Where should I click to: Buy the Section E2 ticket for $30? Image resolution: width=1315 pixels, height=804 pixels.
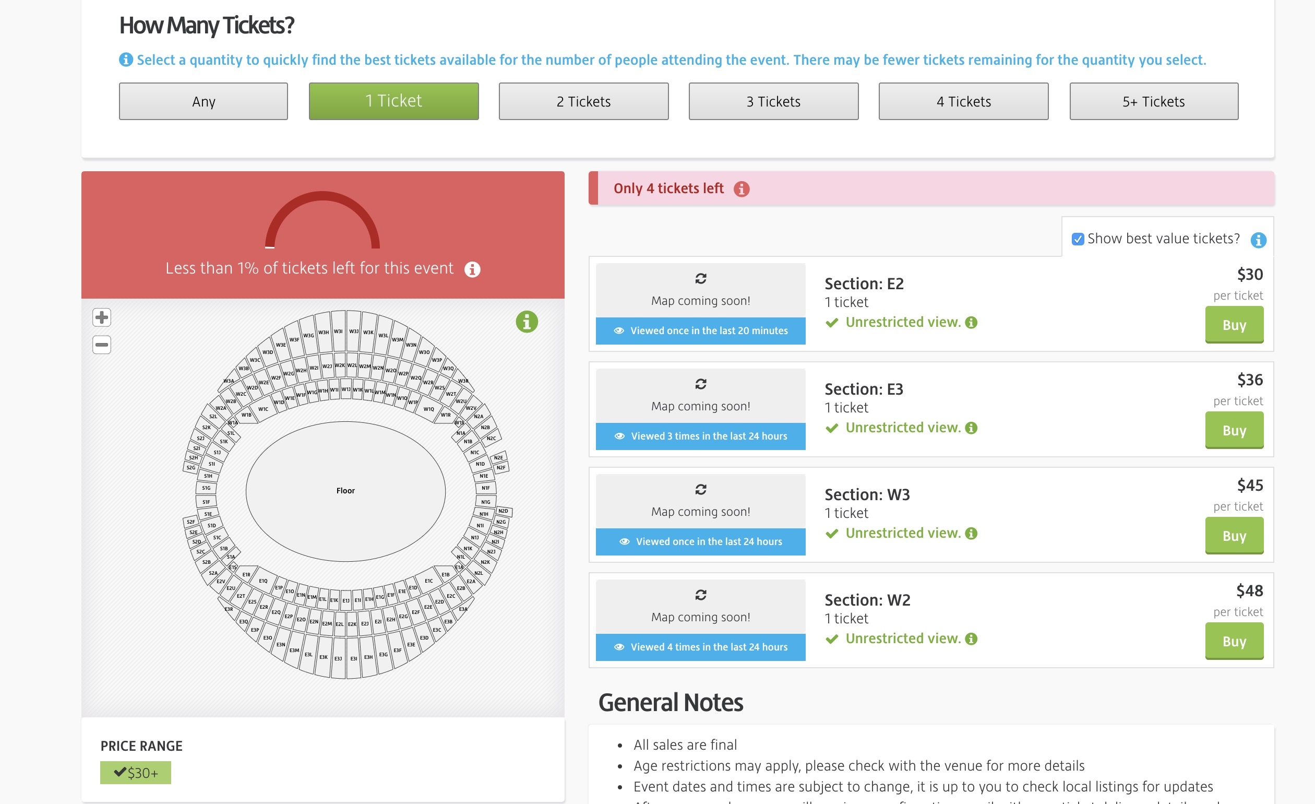point(1234,325)
